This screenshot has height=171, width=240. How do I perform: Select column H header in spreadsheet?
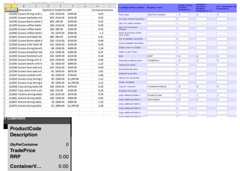(97, 6)
